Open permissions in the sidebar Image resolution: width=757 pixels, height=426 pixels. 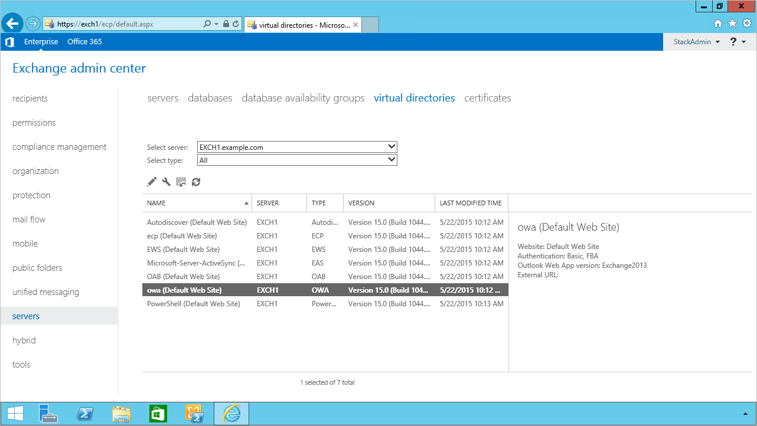click(x=34, y=123)
